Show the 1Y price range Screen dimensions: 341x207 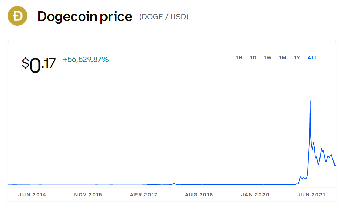pyautogui.click(x=297, y=58)
